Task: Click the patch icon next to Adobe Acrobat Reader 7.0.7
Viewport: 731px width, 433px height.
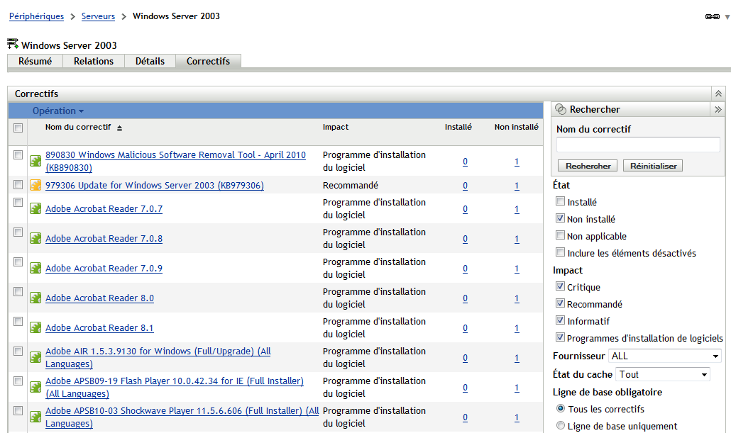Action: pos(35,208)
